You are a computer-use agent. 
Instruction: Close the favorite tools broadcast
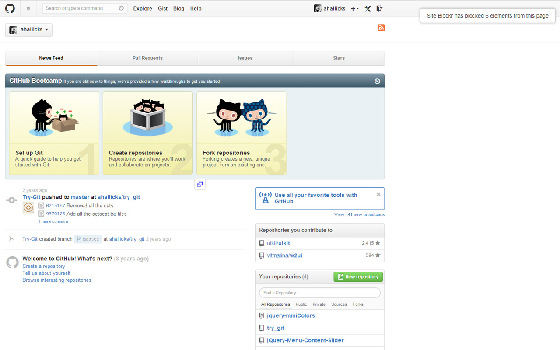coord(378,194)
